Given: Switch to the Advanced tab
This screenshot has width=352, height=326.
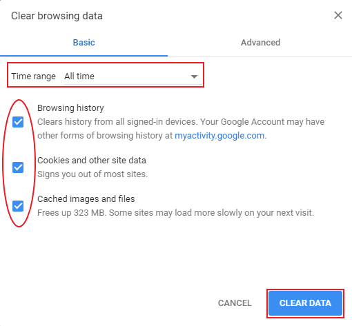Looking at the screenshot, I should 260,43.
